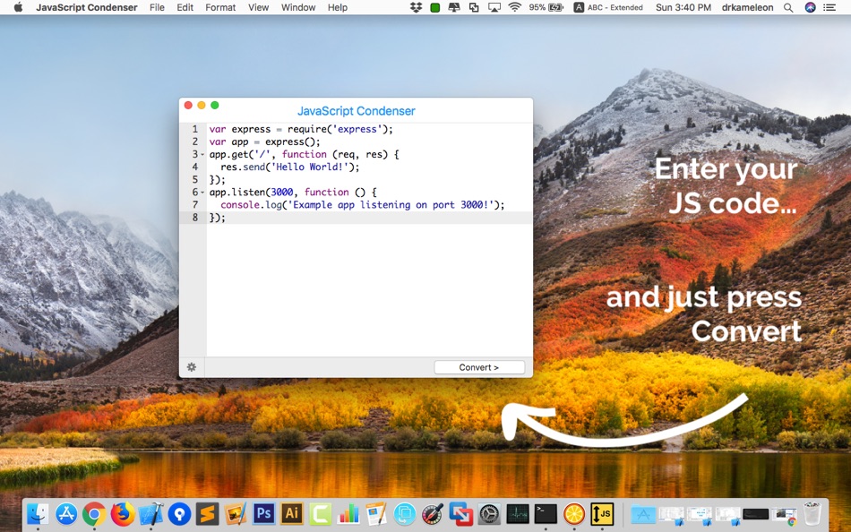Open Pages from the Dock
Viewport: 851px width, 532px height.
coord(376,513)
